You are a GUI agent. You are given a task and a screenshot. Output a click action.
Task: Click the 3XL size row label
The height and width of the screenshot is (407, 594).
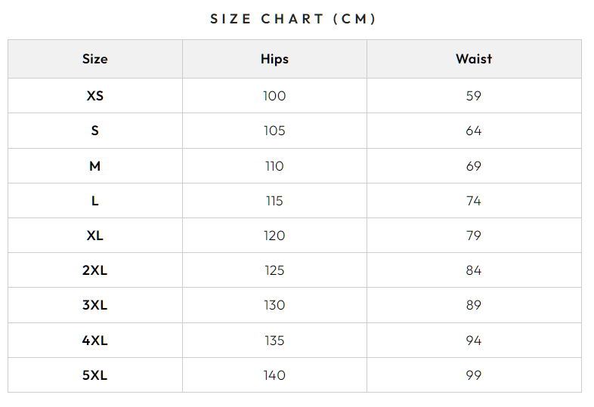(x=95, y=305)
